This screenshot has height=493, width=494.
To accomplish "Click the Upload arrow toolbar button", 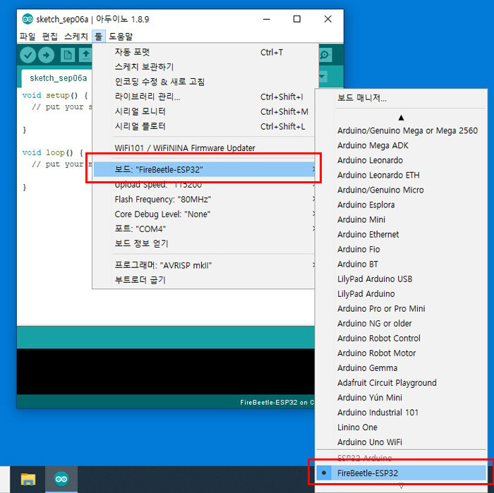I will click(47, 56).
